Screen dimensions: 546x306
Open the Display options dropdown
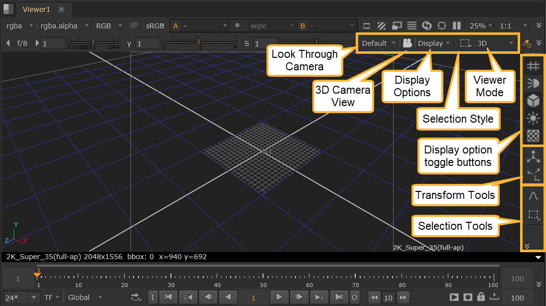[x=434, y=43]
